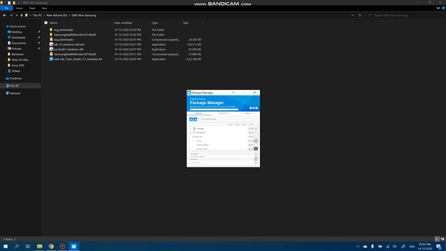Click the dark install button on last package row
The width and height of the screenshot is (446, 251).
pyautogui.click(x=256, y=149)
